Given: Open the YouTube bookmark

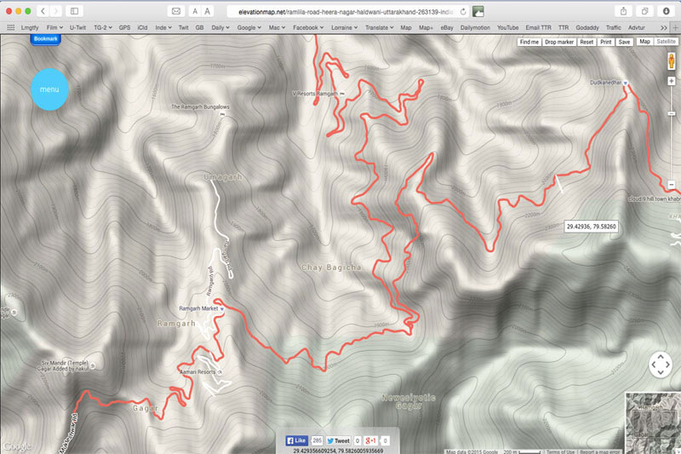Looking at the screenshot, I should (507, 27).
